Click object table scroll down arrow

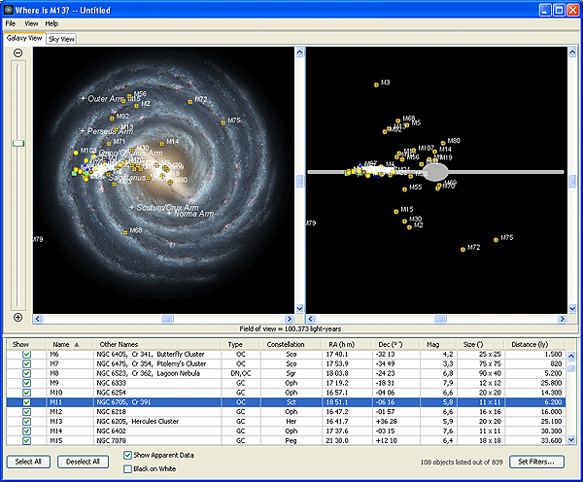pos(571,439)
